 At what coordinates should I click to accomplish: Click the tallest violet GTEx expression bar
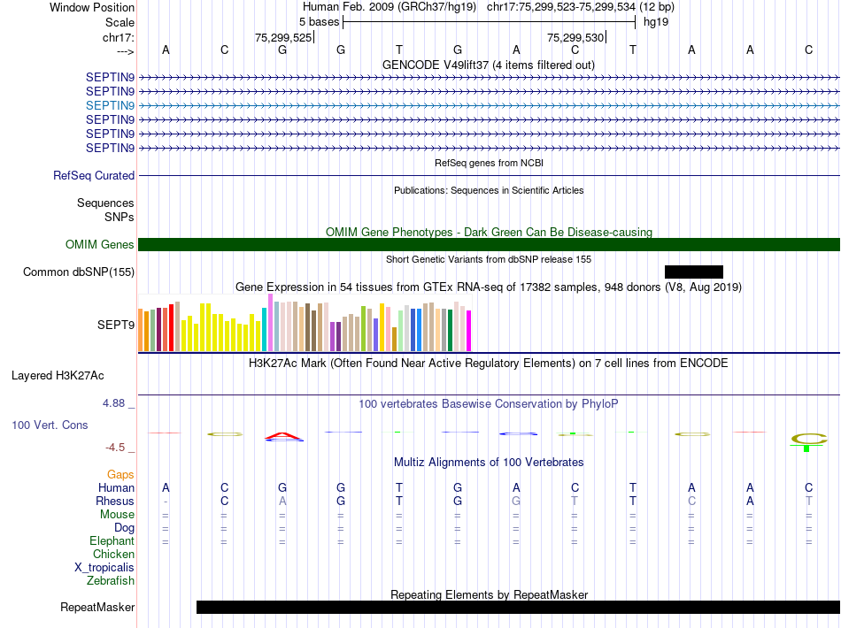point(270,323)
